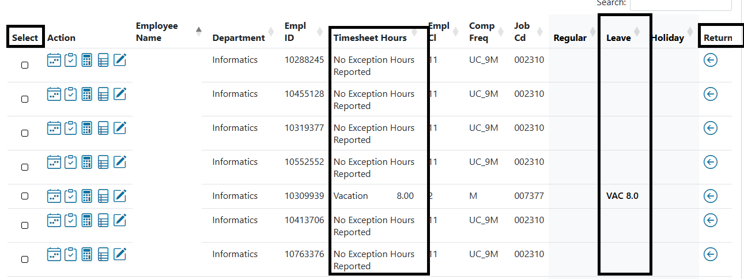Check the box for employee 10763376
The height and width of the screenshot is (279, 744).
point(25,259)
